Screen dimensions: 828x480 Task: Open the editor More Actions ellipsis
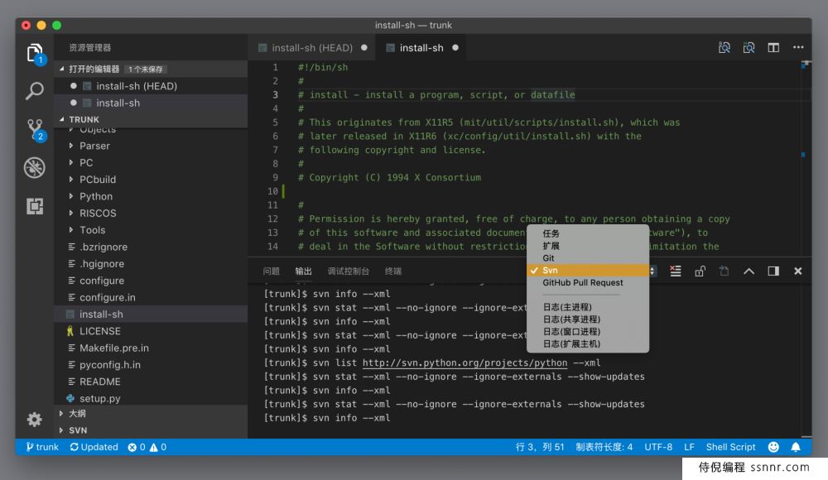click(798, 47)
